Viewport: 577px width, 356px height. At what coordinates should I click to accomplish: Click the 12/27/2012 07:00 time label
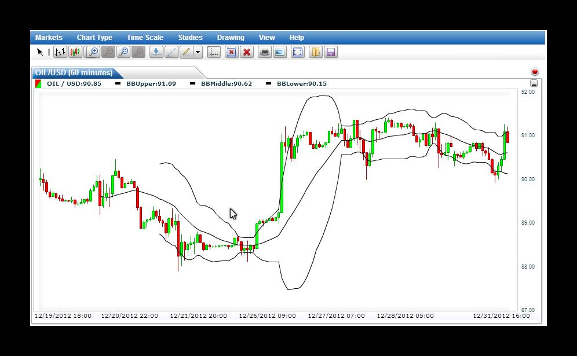pos(337,316)
